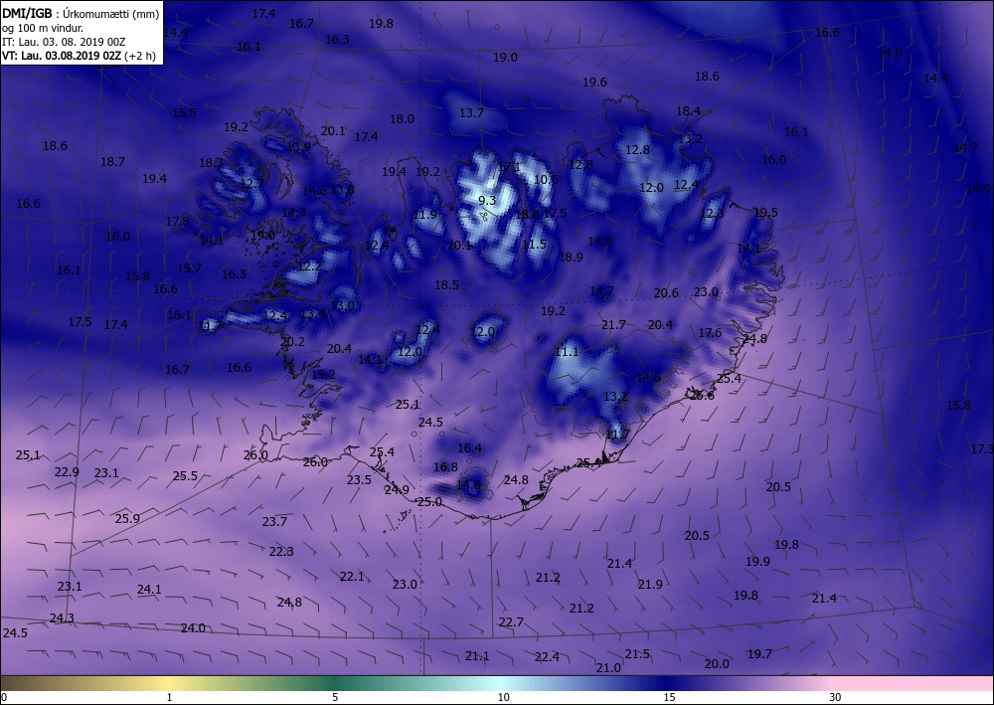Click the green band of the color scale near 5
994x705 pixels.
click(334, 683)
